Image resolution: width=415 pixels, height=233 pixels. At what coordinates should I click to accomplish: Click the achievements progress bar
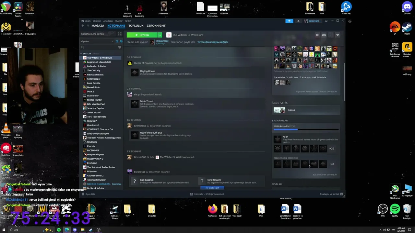click(306, 129)
